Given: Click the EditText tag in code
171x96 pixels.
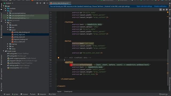Looking at the screenshot, I should pos(69,62).
